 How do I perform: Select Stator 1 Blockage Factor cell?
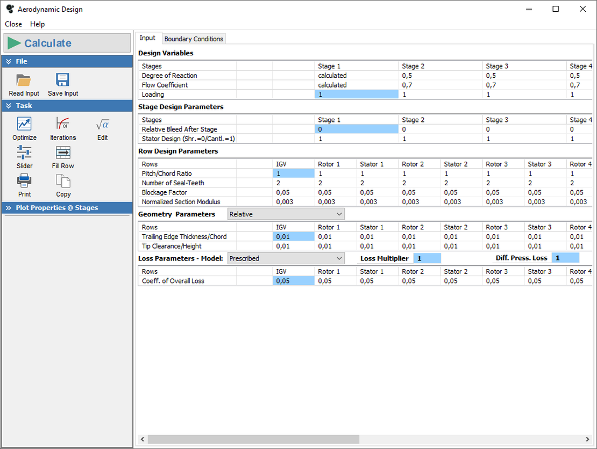[378, 192]
